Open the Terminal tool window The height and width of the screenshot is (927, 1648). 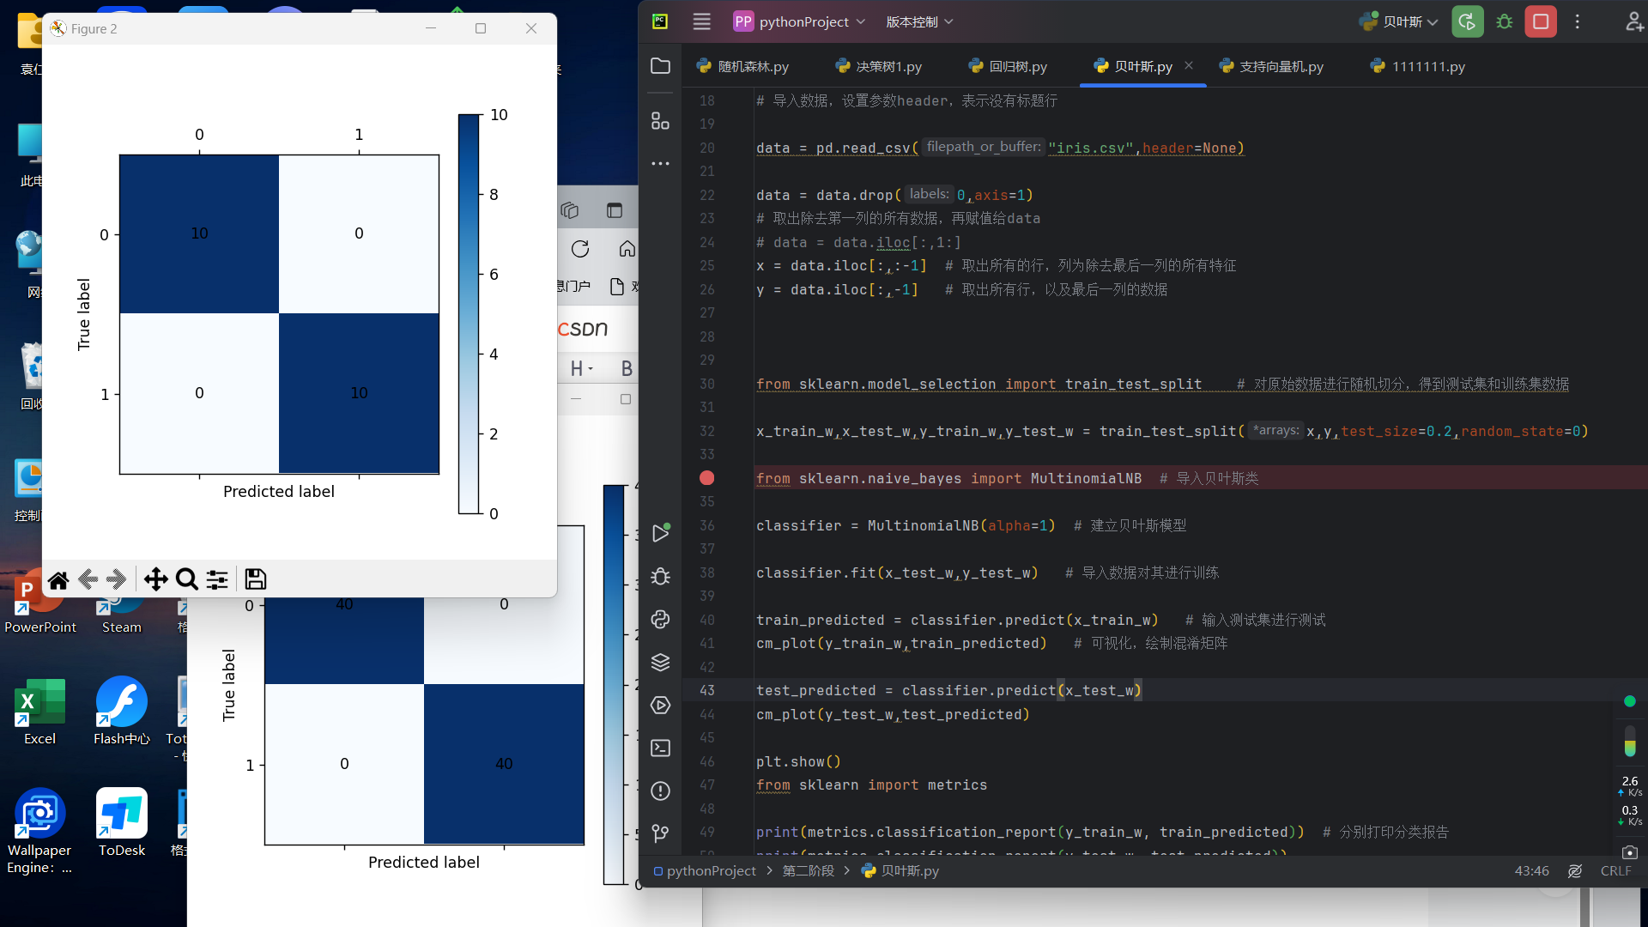pos(660,748)
